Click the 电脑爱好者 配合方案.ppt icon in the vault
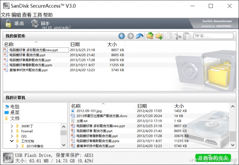Screen dimensions: 239x165 click(6, 55)
